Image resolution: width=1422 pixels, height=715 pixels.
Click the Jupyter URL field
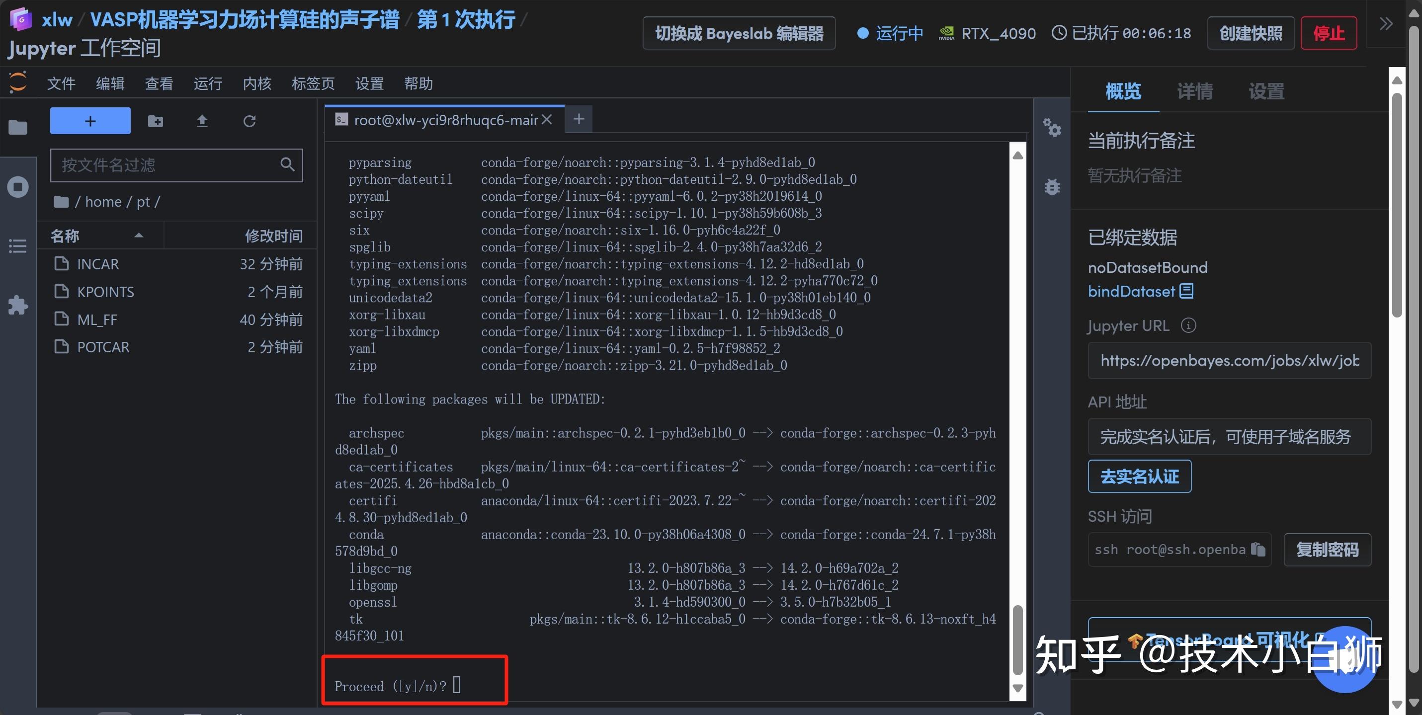point(1229,360)
